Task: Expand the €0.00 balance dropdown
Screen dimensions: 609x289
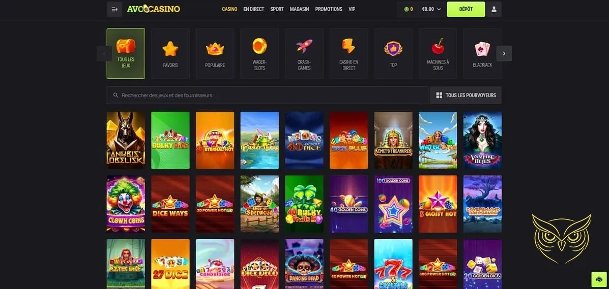Action: [431, 9]
